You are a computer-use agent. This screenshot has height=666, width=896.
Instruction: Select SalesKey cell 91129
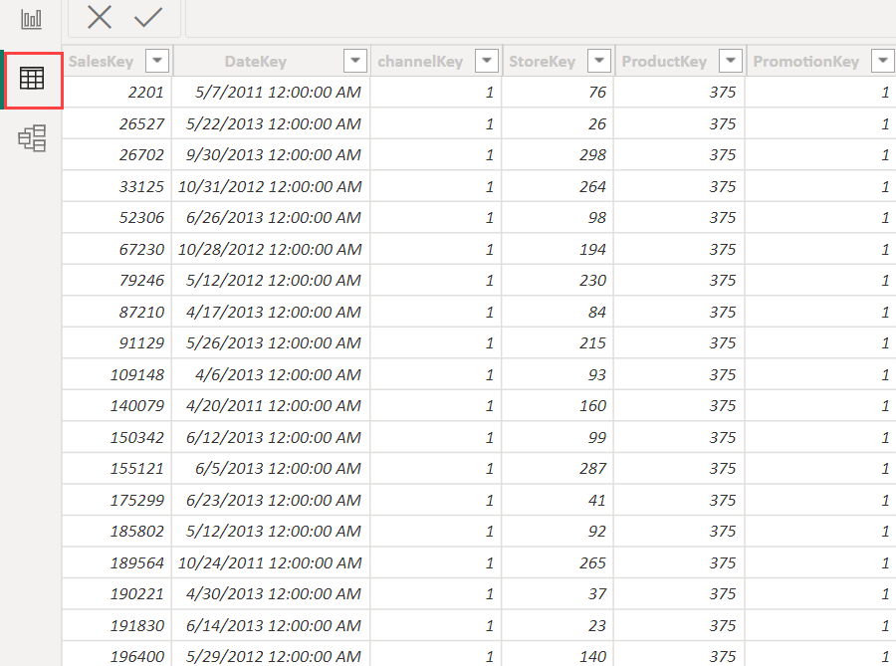point(117,342)
